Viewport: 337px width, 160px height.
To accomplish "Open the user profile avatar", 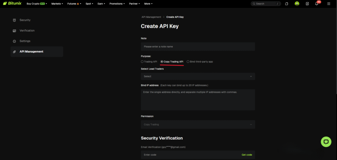I will point(297,4).
